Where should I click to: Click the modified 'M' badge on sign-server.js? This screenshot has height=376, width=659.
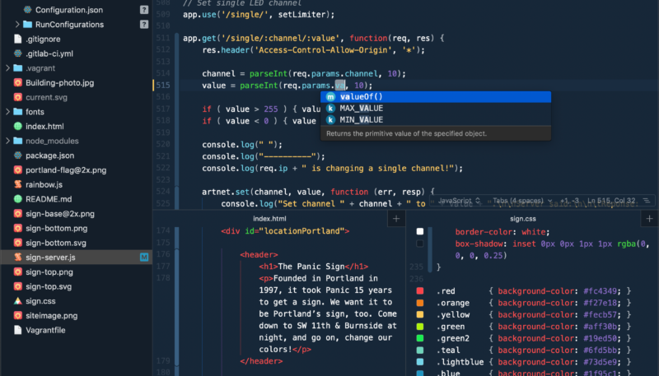pos(144,258)
